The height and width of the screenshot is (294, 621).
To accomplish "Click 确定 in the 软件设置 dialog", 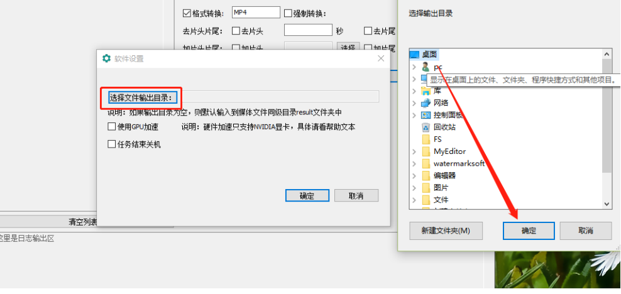I will point(307,195).
